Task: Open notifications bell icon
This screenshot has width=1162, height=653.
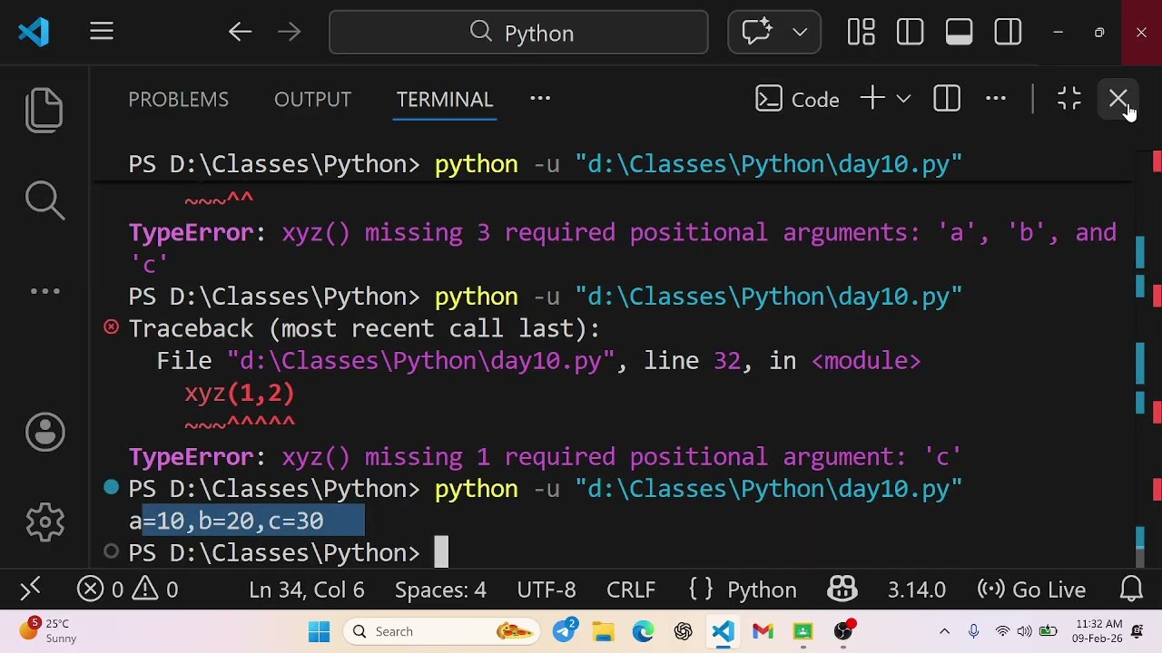Action: pos(1131,590)
